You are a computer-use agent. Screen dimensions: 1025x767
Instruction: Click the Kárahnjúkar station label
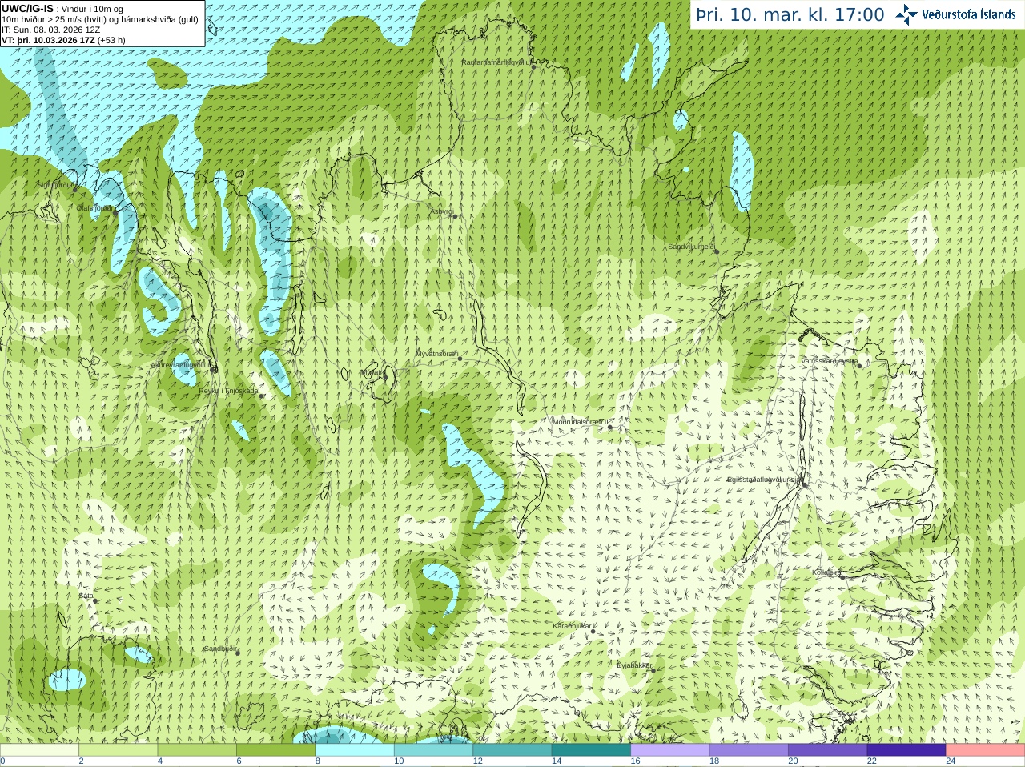pos(572,626)
